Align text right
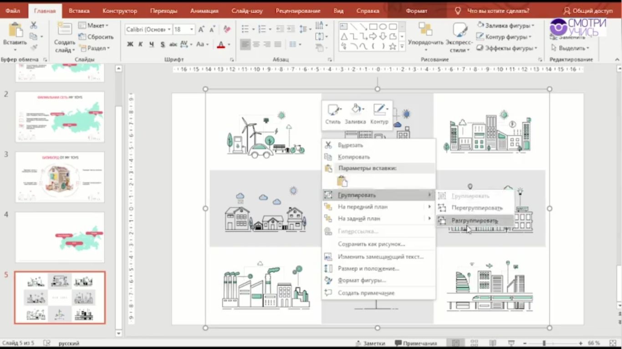Screen dimensions: 622x349 [267, 44]
